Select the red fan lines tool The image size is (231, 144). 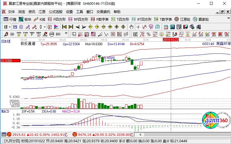point(80,34)
